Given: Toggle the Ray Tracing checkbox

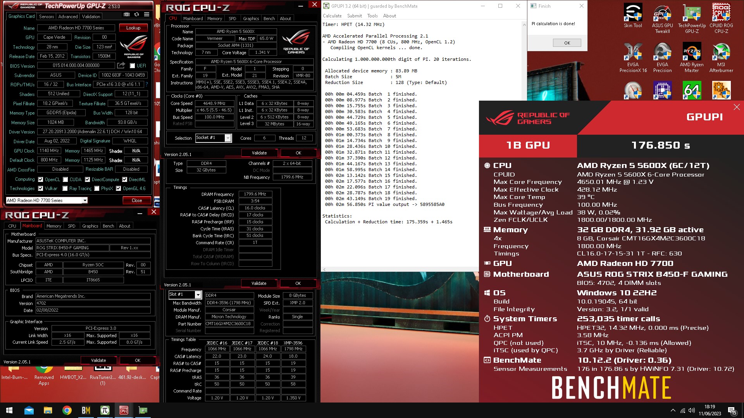Looking at the screenshot, I should click(x=65, y=188).
